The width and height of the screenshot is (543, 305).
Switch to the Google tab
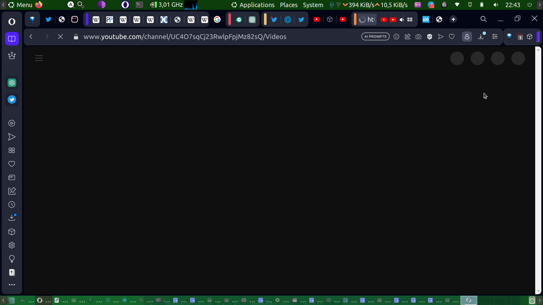tap(217, 19)
